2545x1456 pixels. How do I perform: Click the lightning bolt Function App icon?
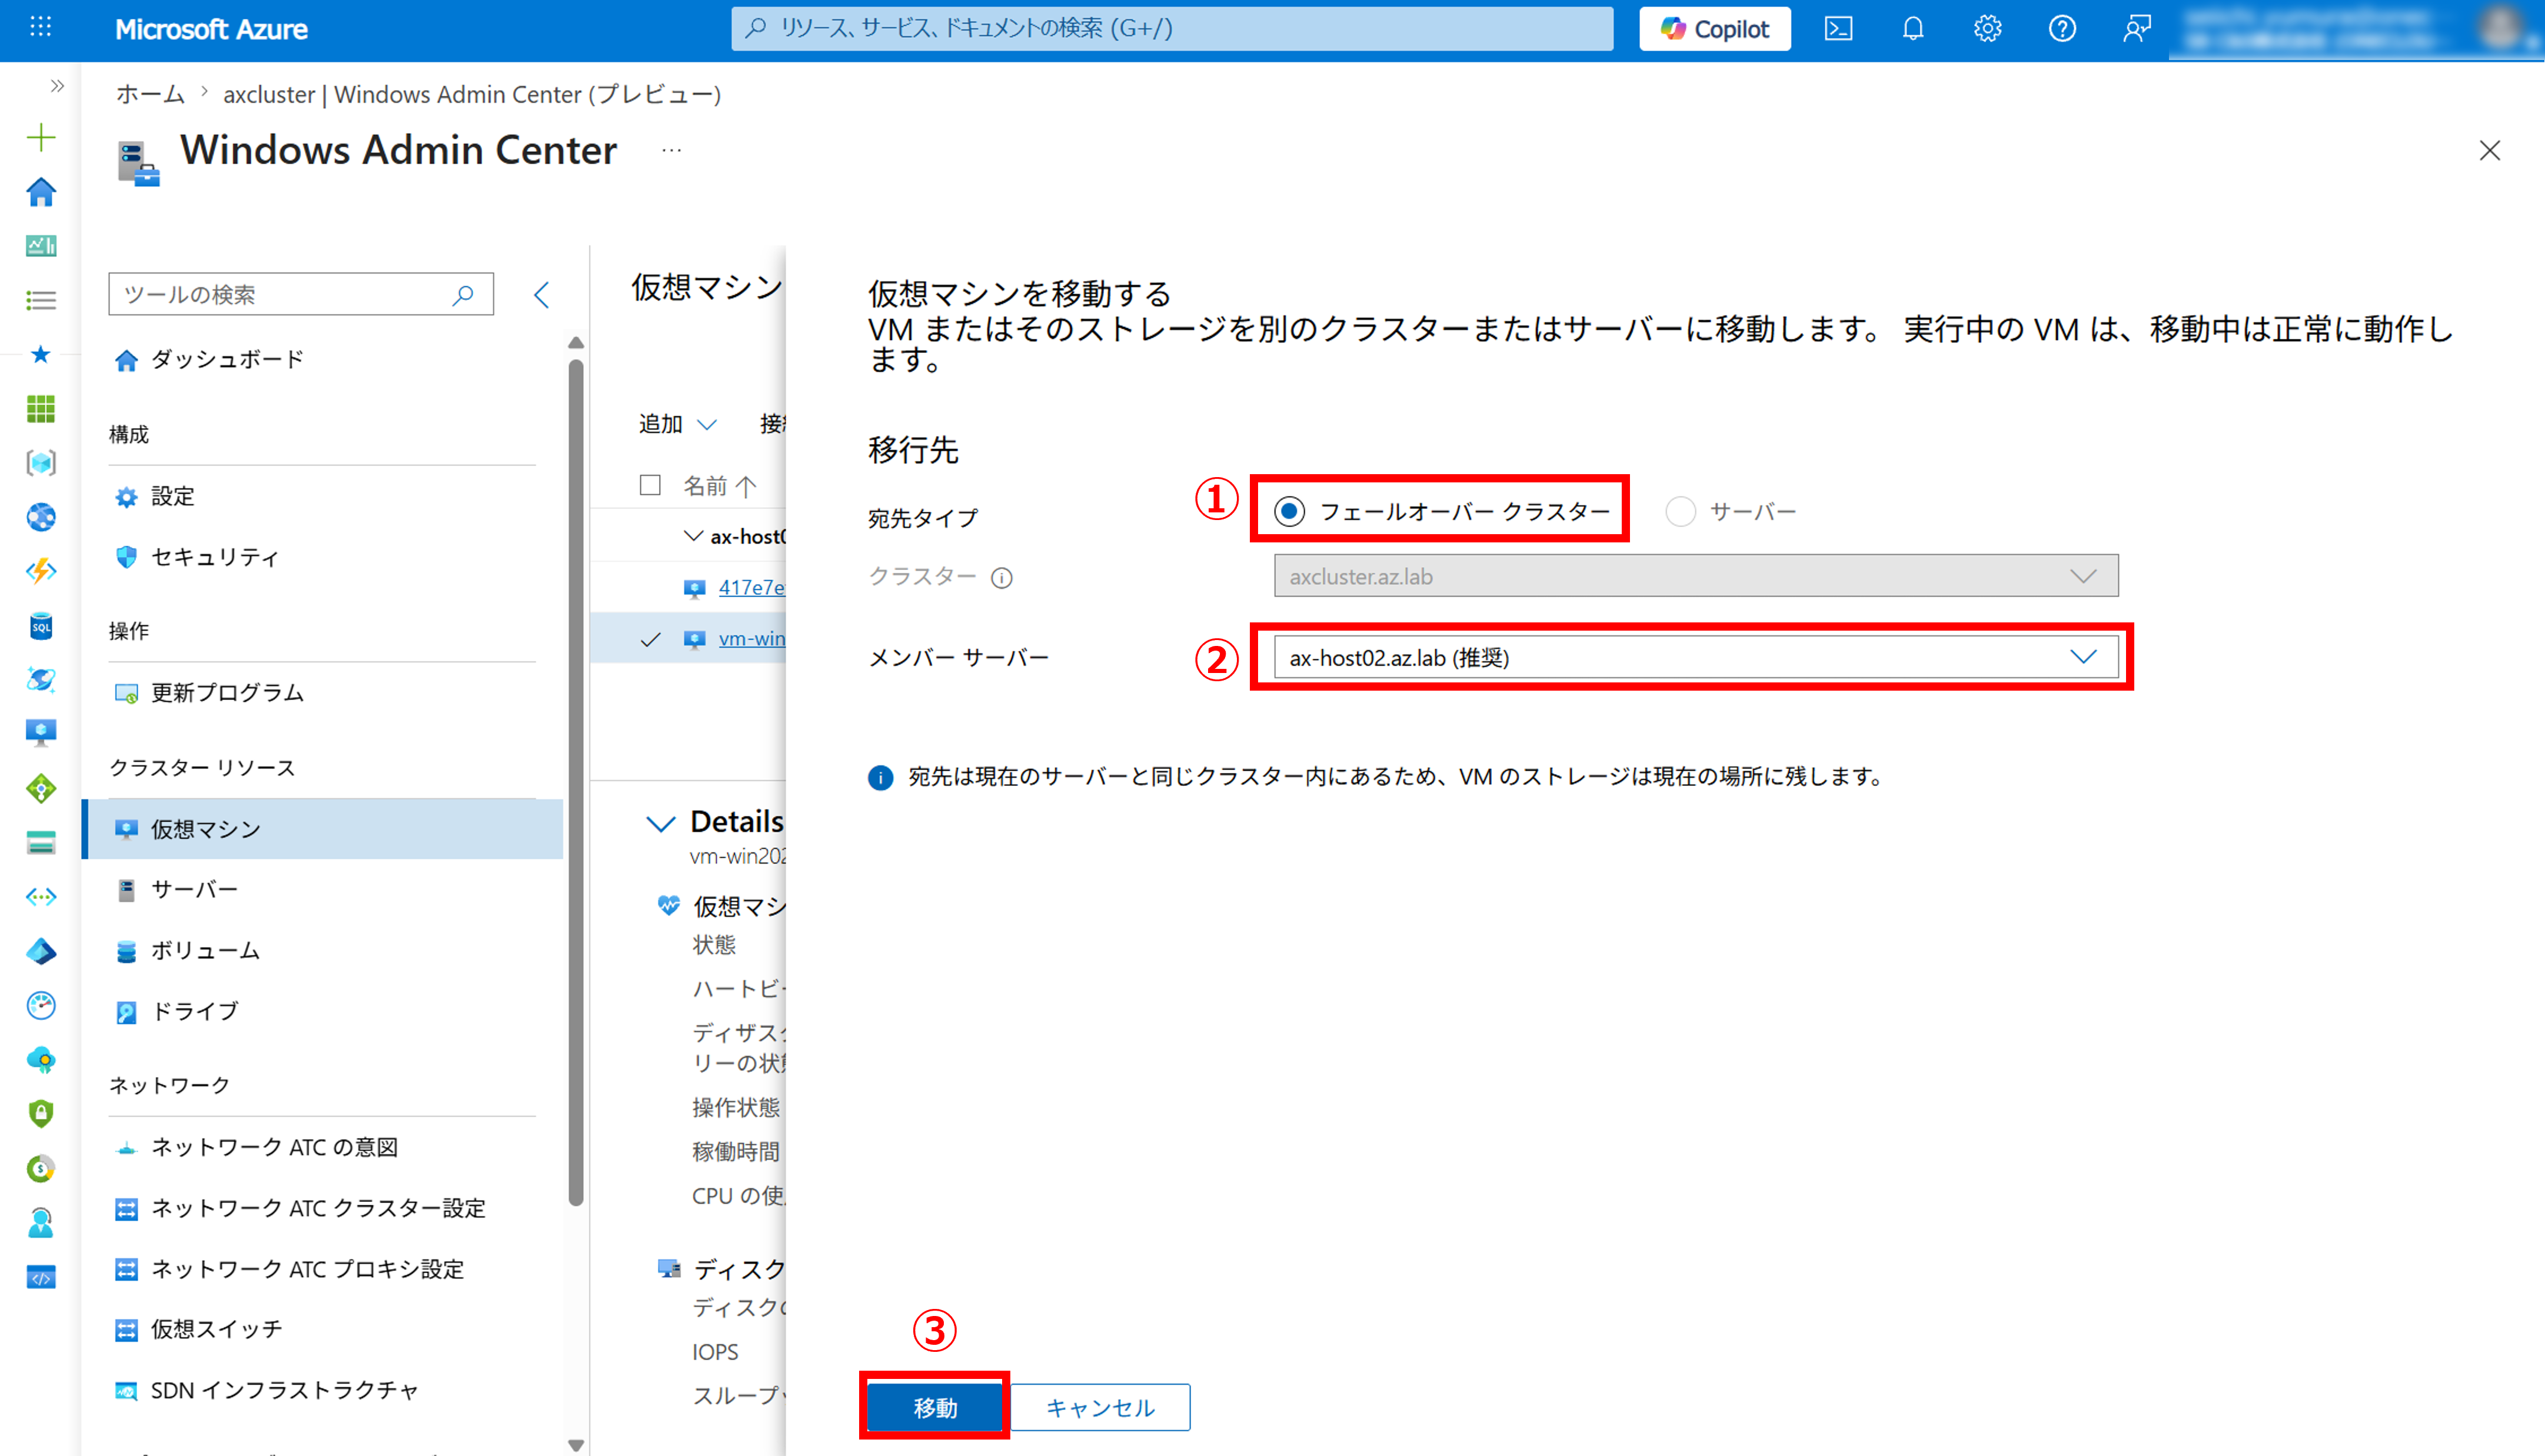pyautogui.click(x=41, y=571)
